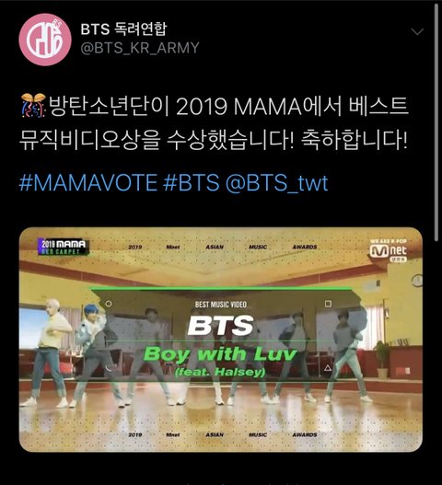Open the @BTS_twt mention

point(276,183)
